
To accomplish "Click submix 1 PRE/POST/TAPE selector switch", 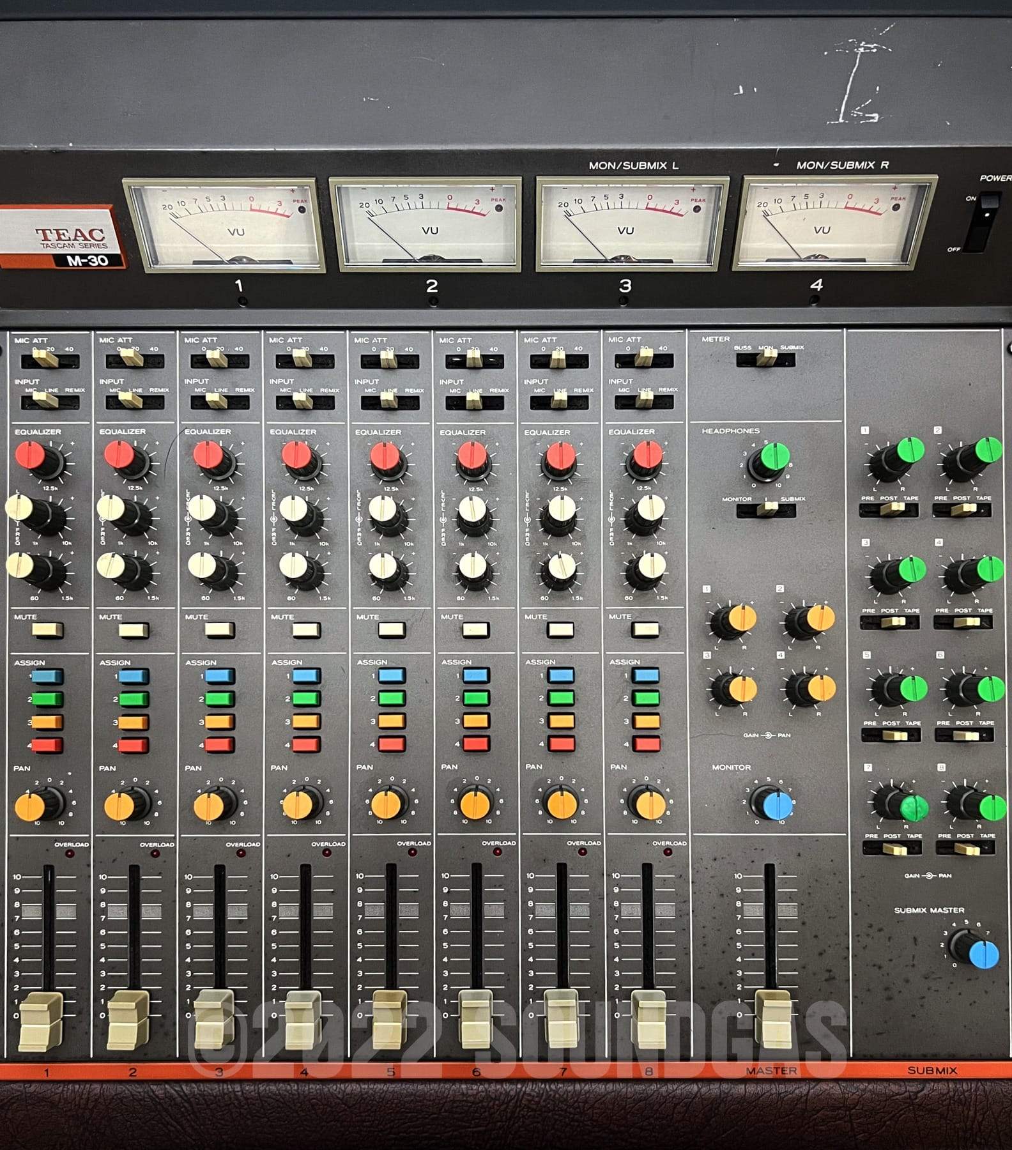I will click(x=890, y=509).
